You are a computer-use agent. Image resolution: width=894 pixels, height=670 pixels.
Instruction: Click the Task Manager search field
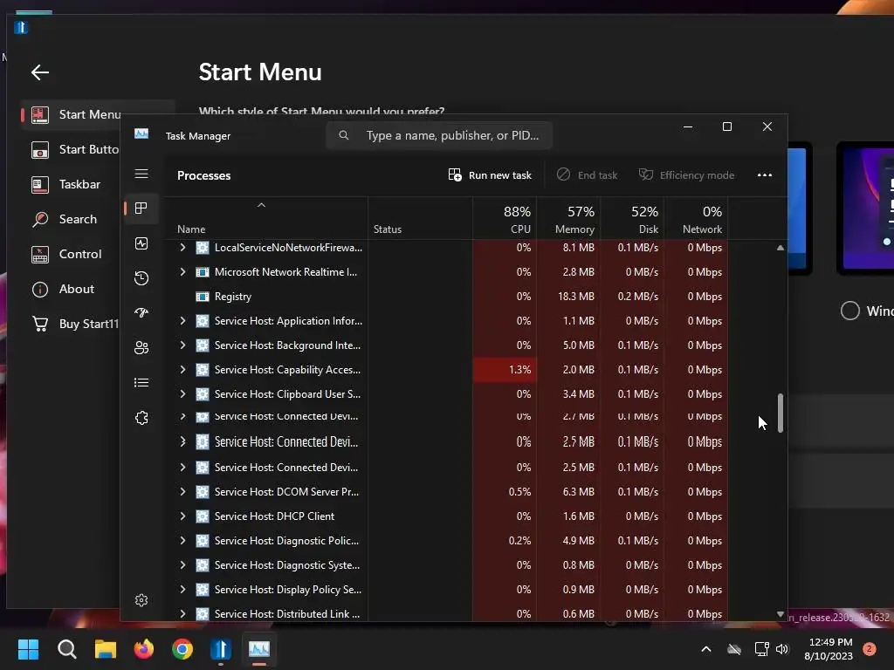pyautogui.click(x=439, y=135)
